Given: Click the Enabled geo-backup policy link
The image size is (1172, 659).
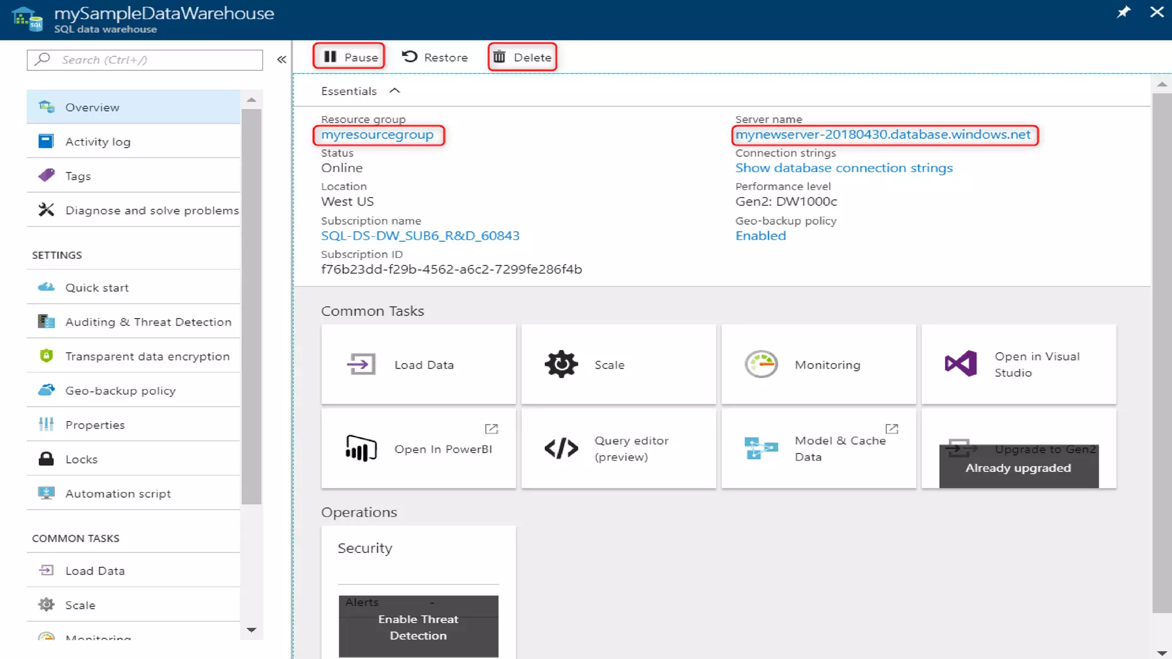Looking at the screenshot, I should click(x=761, y=235).
